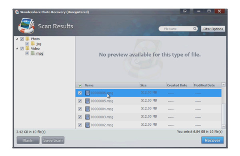Select the file name 00000004.mpg
Screen dimensions: 240x156
pos(102,109)
